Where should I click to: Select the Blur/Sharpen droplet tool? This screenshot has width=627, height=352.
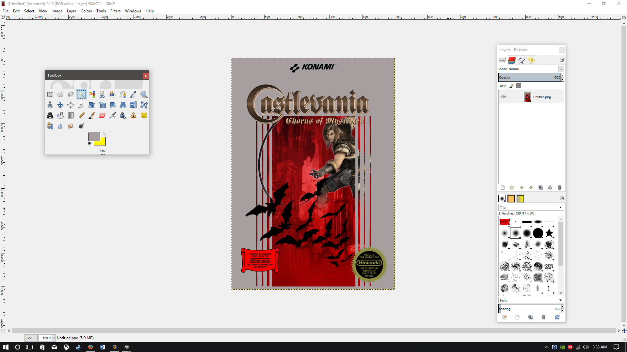click(x=60, y=126)
